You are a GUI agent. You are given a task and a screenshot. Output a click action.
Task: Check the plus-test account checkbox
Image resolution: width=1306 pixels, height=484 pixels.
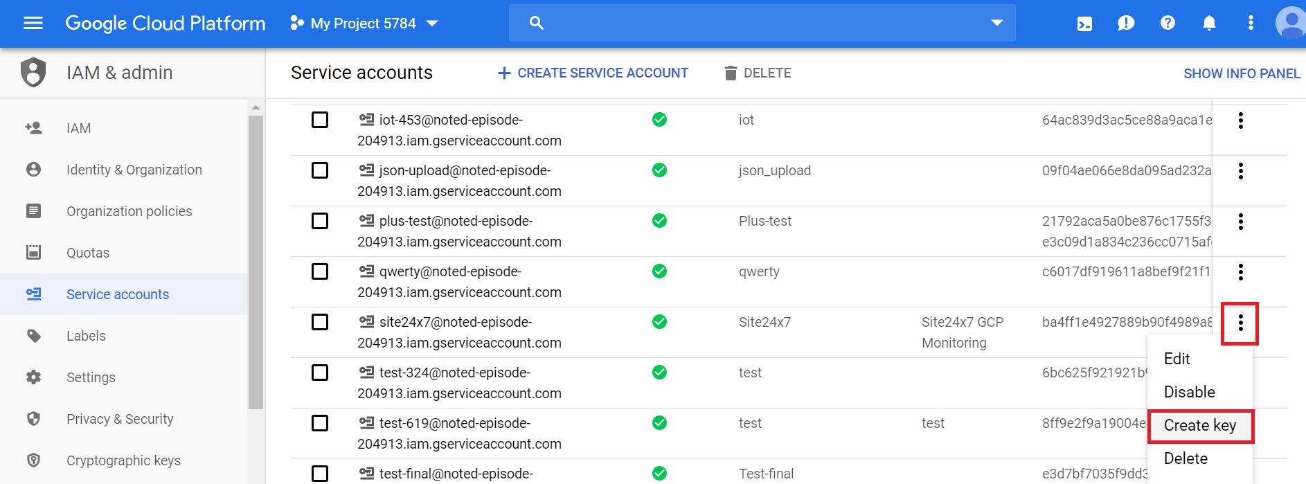320,221
